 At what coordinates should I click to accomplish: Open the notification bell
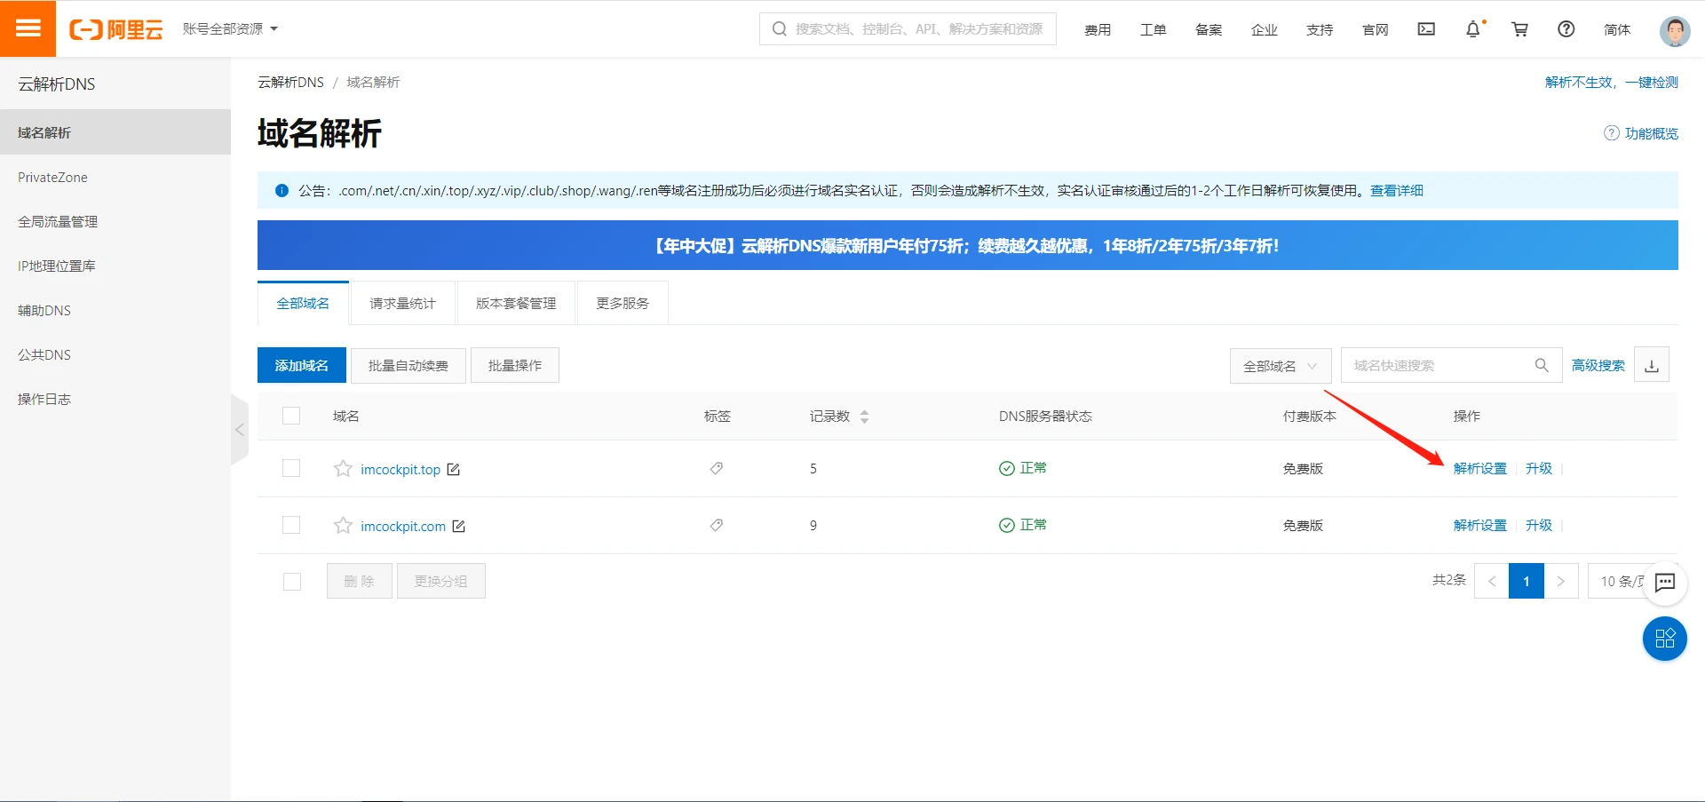pyautogui.click(x=1473, y=29)
